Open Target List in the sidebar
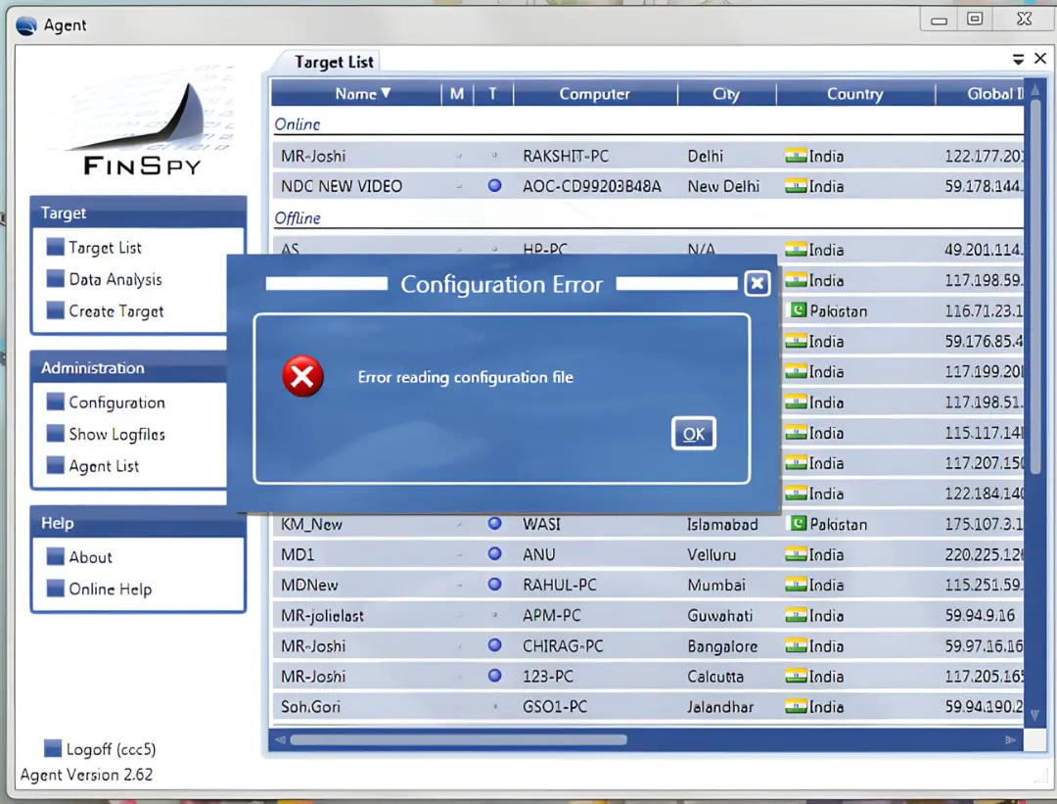Image resolution: width=1057 pixels, height=804 pixels. 105,248
